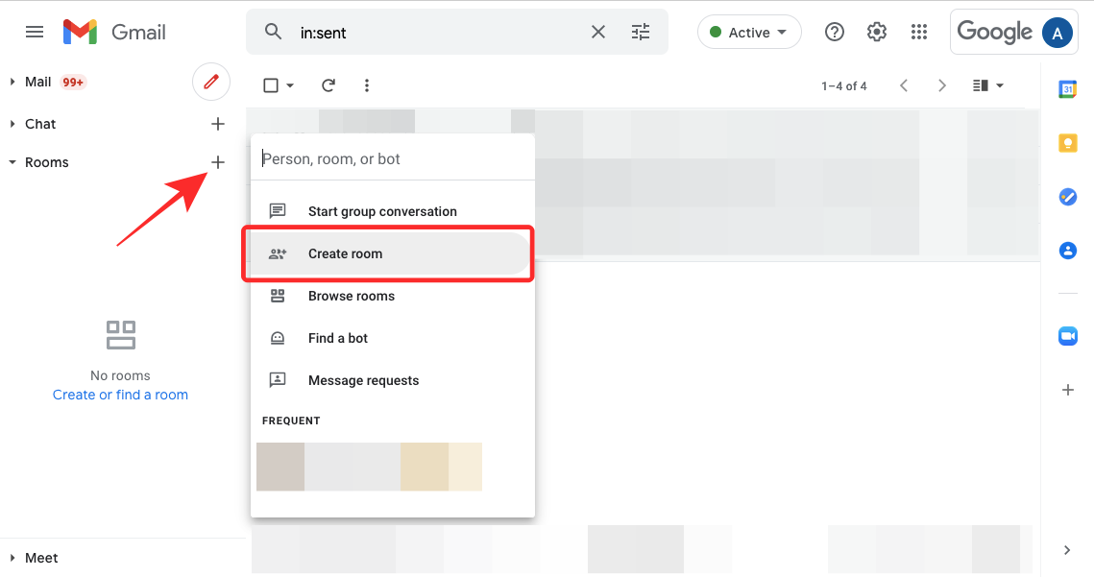The image size is (1094, 577).
Task: Open Google apps grid icon
Action: pyautogui.click(x=918, y=32)
